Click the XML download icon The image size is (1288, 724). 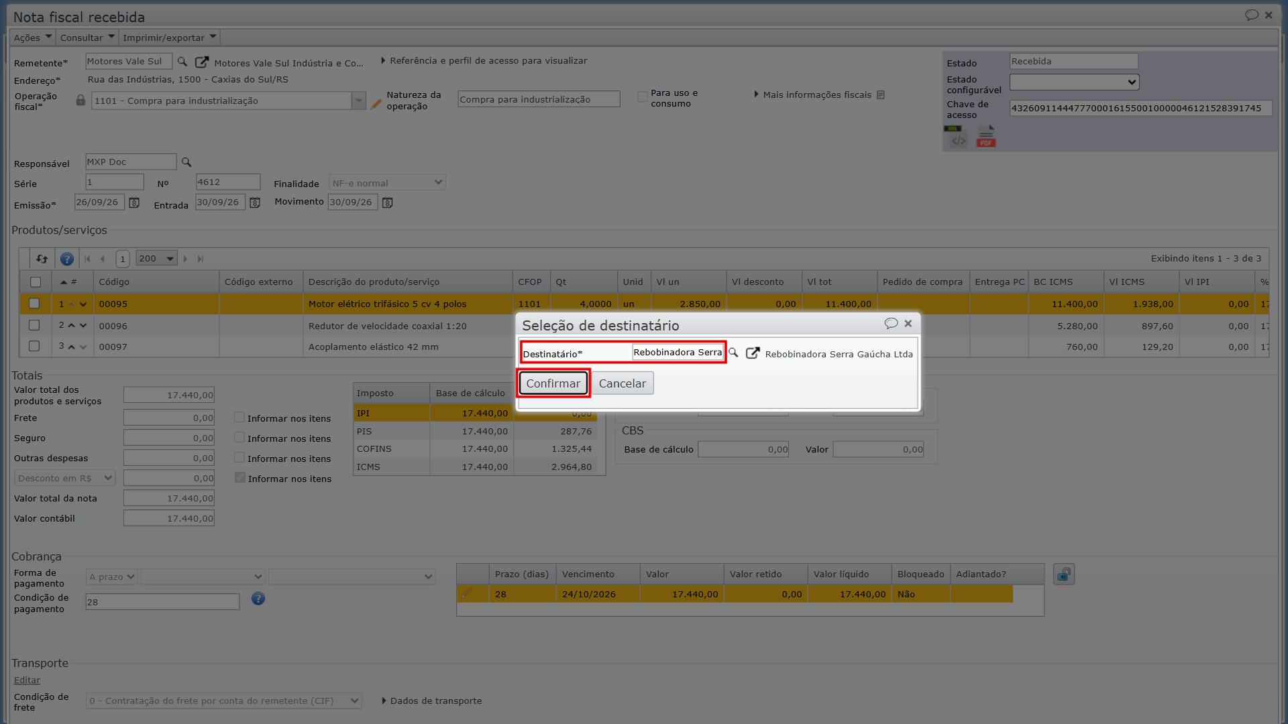[955, 137]
